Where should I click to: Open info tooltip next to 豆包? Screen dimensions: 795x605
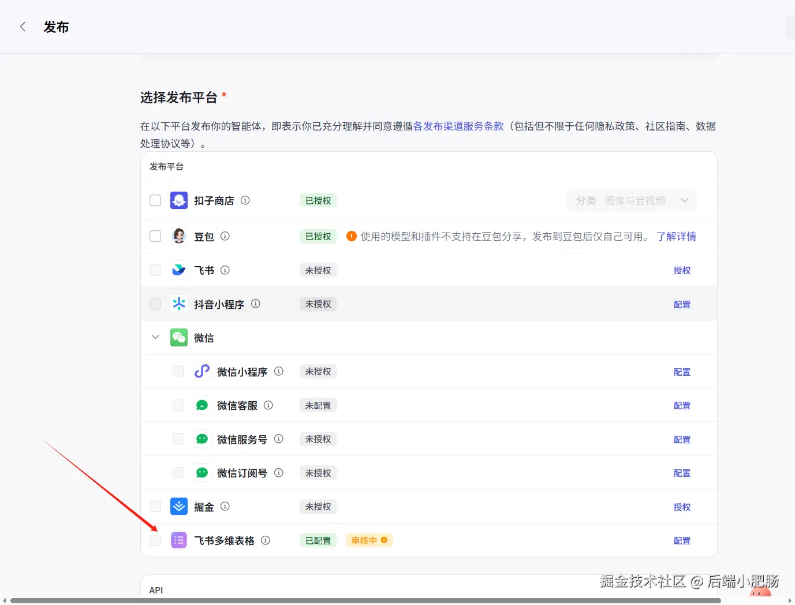pos(225,236)
